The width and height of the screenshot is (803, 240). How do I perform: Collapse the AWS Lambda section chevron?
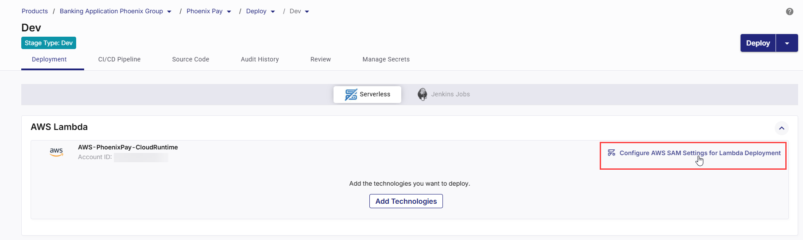782,128
